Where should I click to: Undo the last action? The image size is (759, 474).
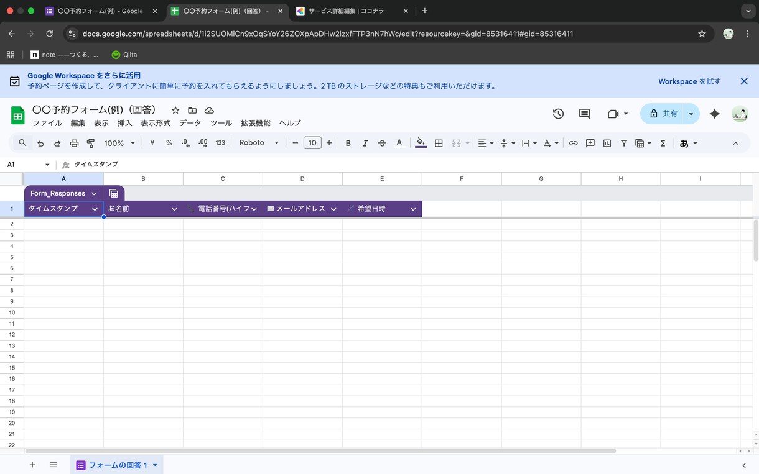(40, 143)
